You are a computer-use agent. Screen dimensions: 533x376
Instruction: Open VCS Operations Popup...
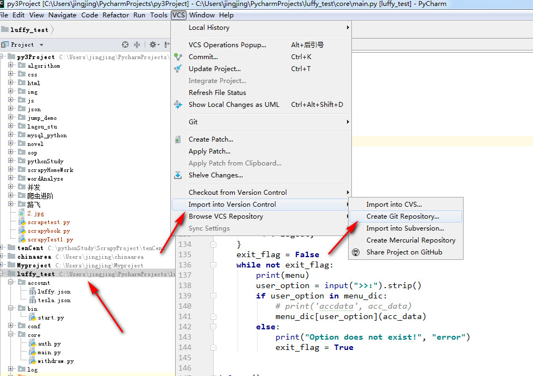261,45
